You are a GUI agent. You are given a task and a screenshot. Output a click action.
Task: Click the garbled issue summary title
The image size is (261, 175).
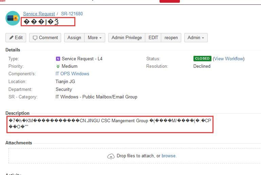(x=41, y=22)
